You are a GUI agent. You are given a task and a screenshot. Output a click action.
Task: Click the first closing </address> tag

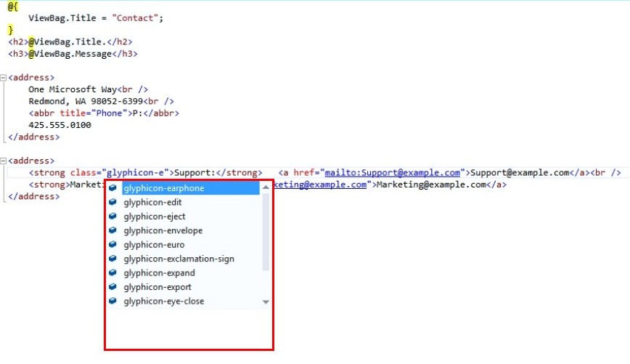(33, 137)
